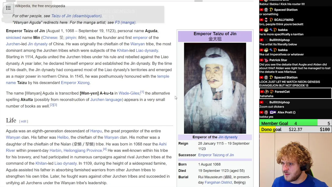Open the 'F3 (manga)' link

[x=125, y=22]
